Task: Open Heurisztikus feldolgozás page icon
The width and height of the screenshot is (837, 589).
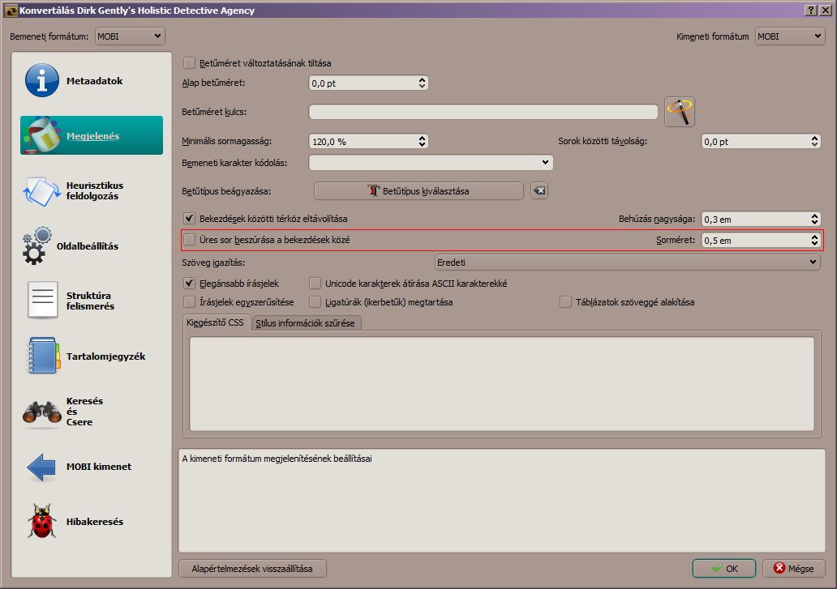Action: pyautogui.click(x=41, y=191)
